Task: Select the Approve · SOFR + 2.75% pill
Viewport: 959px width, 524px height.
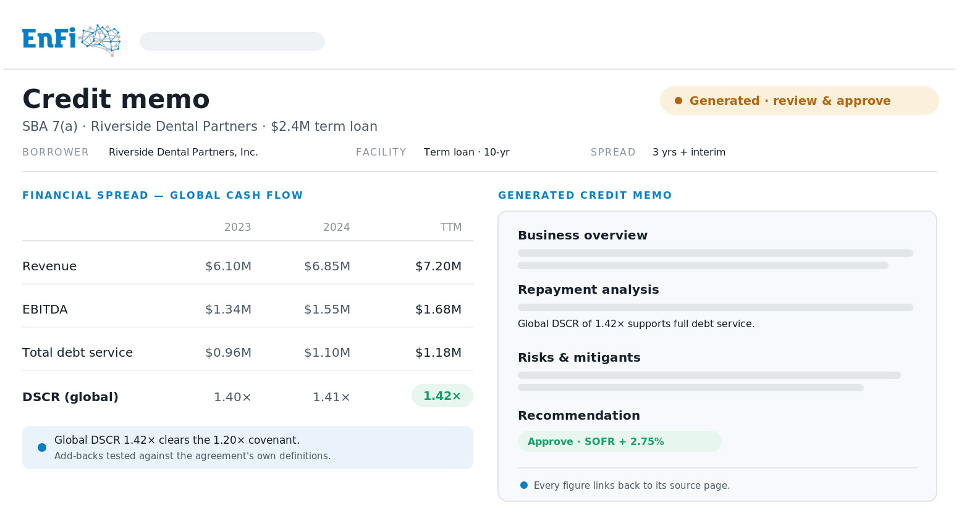Action: point(620,441)
